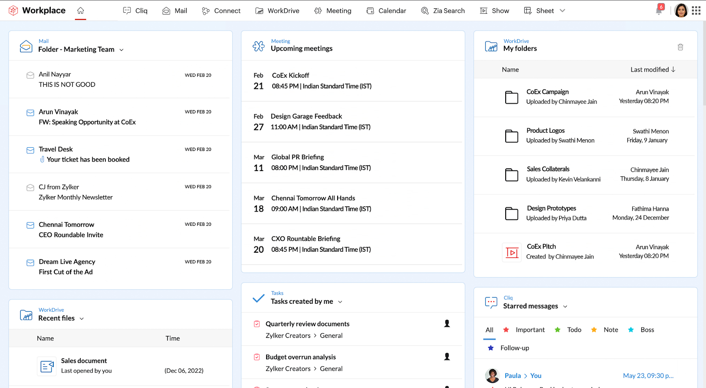706x388 pixels.
Task: Select the All starred messages tab
Action: point(489,330)
